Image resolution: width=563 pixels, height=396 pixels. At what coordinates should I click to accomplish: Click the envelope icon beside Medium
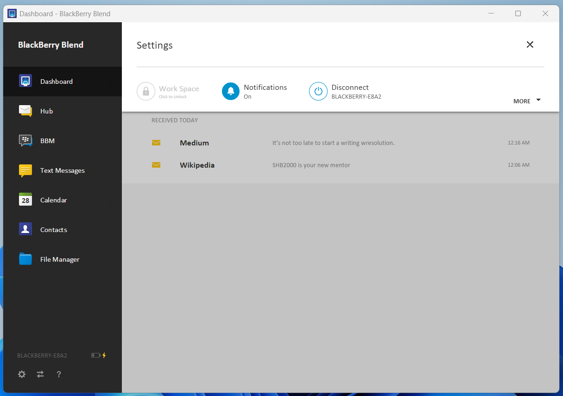pyautogui.click(x=156, y=143)
